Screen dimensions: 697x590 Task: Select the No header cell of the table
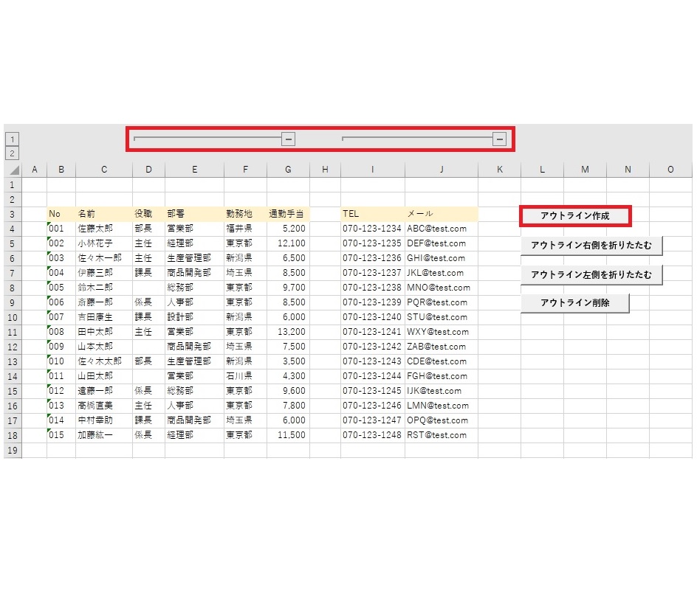coord(61,214)
